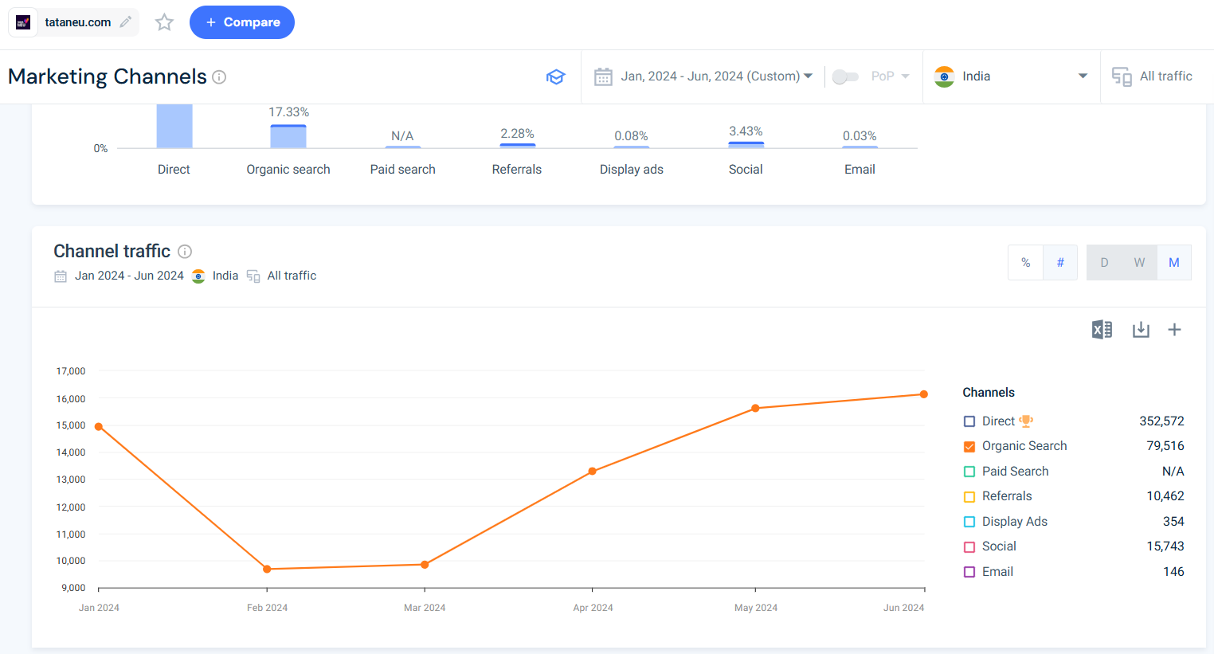Click Social value 15,743

point(1165,546)
